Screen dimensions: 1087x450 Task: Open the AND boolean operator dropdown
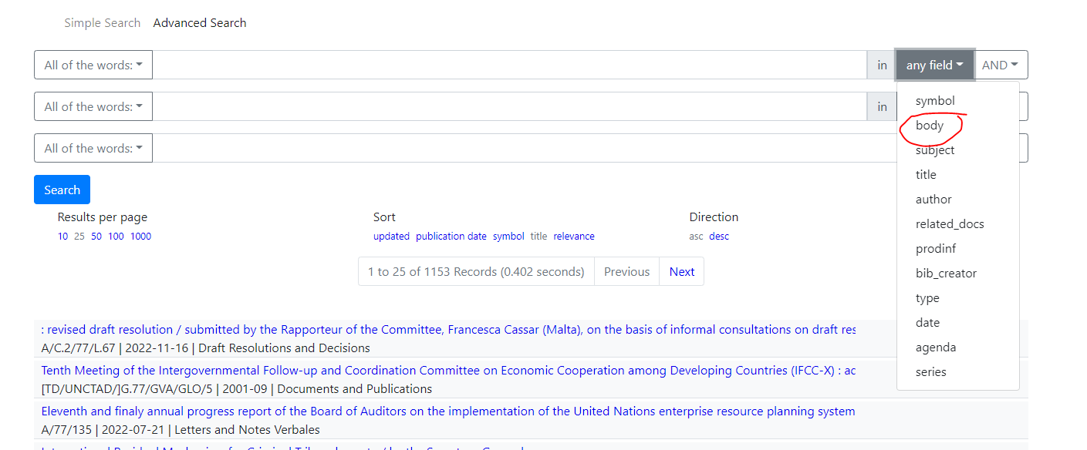tap(1001, 65)
